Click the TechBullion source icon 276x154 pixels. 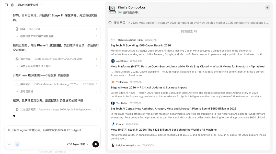coord(113,103)
